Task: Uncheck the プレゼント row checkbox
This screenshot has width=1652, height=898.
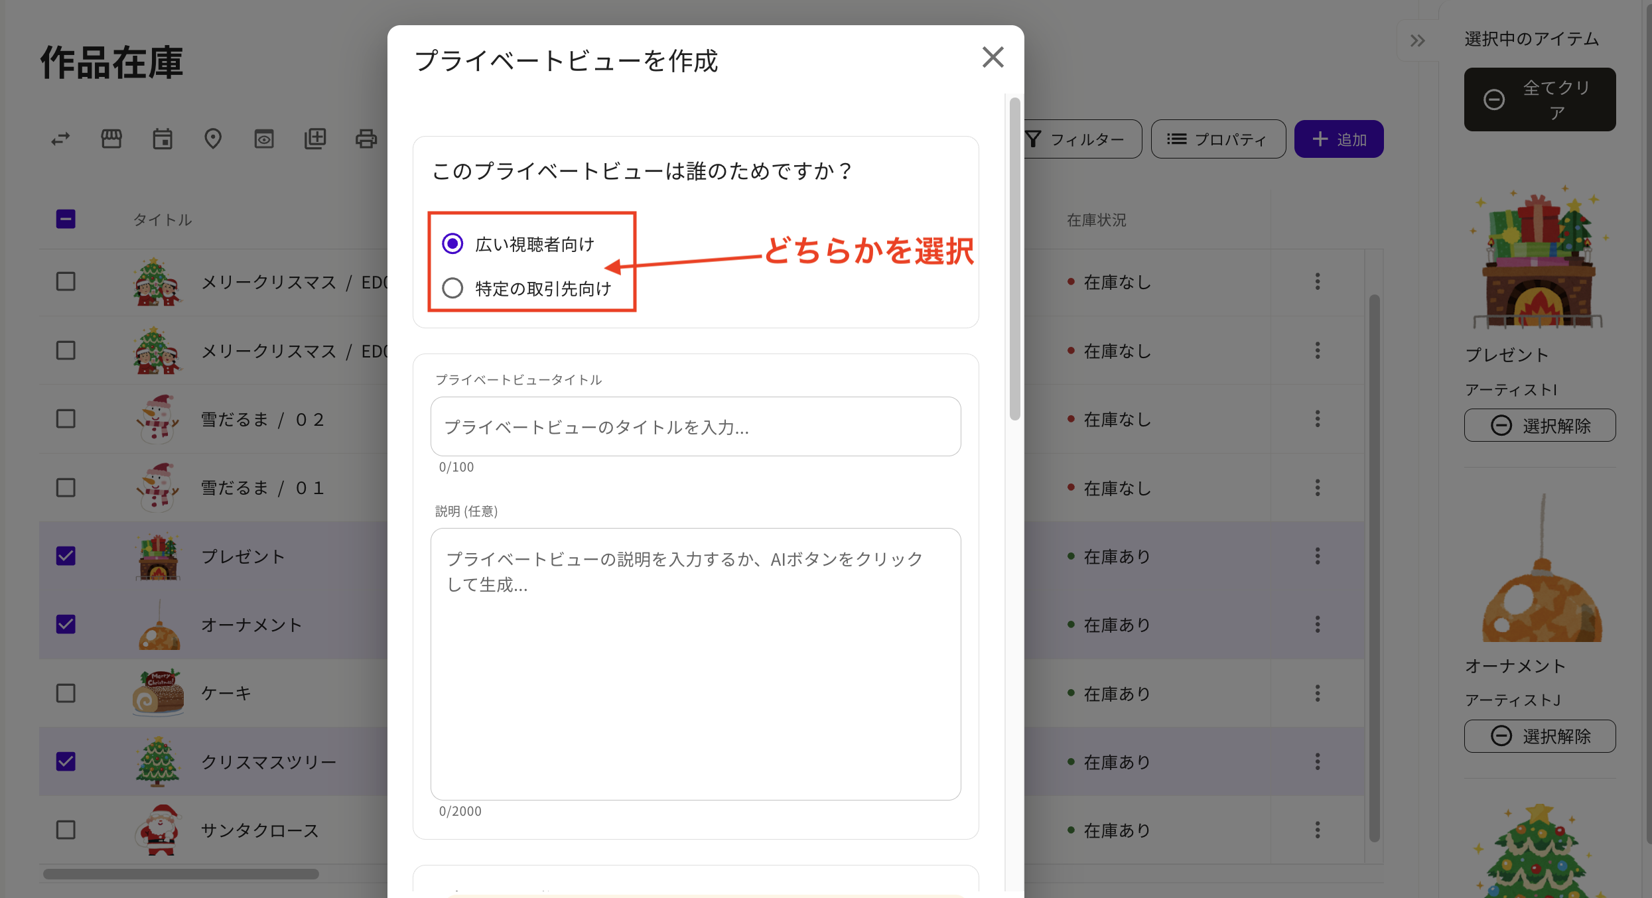Action: [x=66, y=556]
